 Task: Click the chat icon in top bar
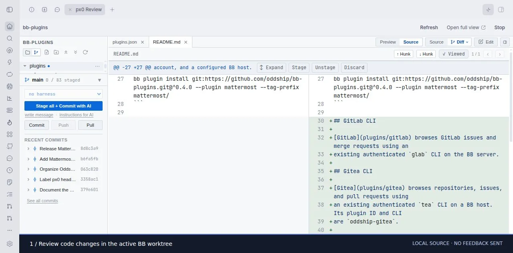(57, 10)
